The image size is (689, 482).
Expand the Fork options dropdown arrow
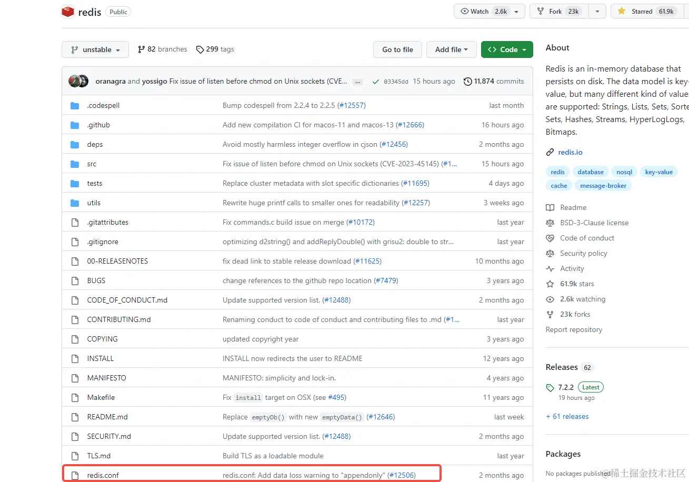597,12
